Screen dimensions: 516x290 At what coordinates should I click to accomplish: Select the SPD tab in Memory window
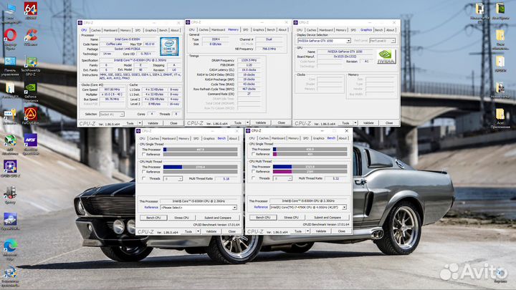(x=246, y=30)
